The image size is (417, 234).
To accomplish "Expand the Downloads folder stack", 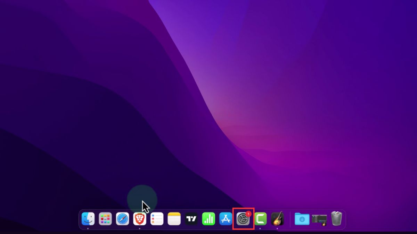I will [x=302, y=219].
